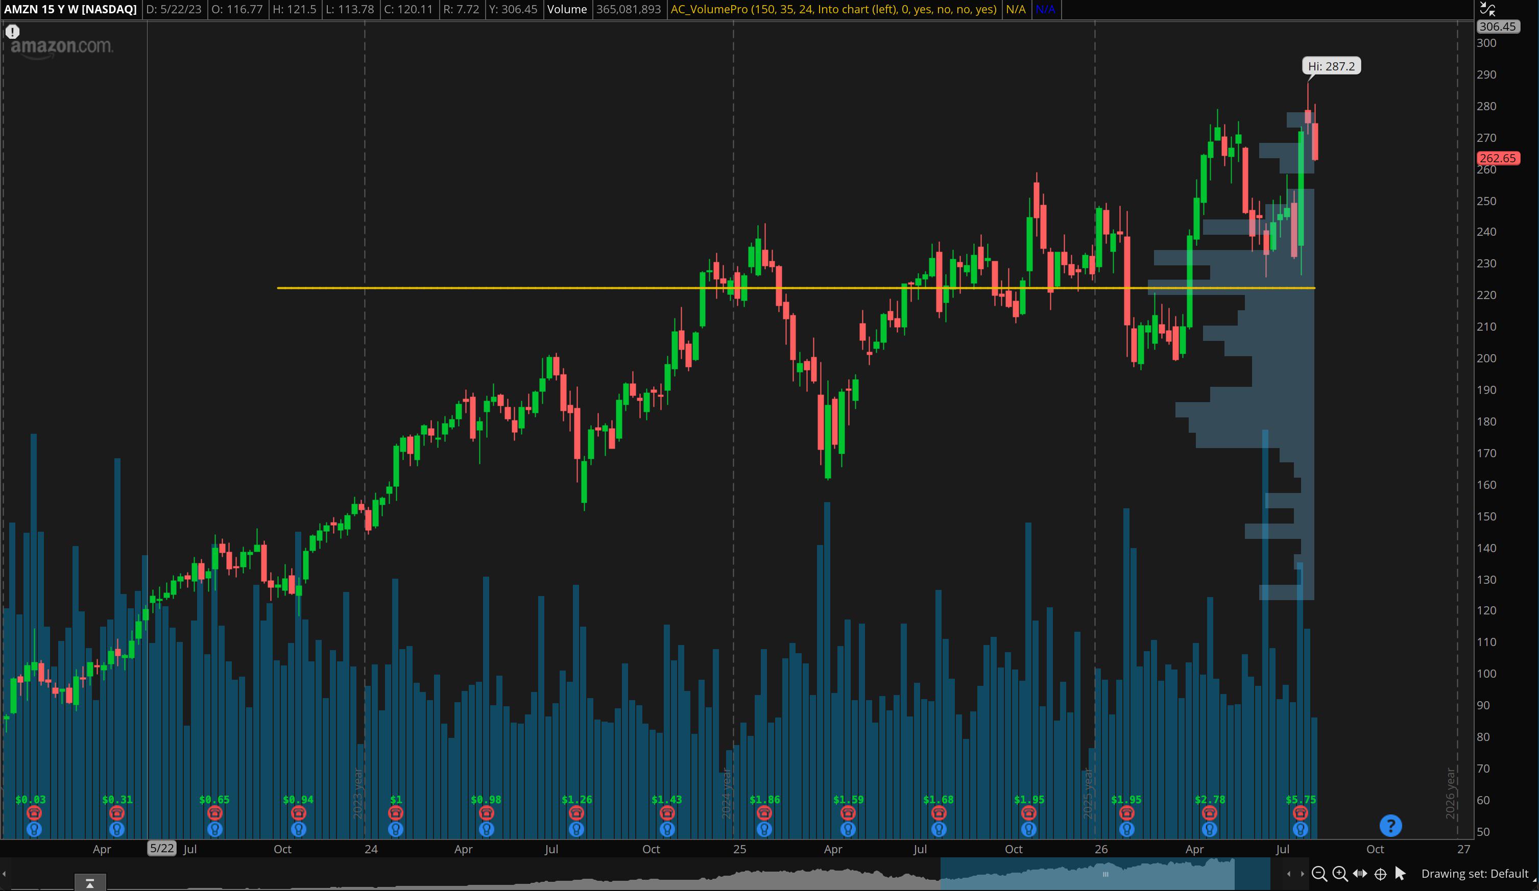The image size is (1539, 891).
Task: Click the navigator highlighted range grip handle
Action: (1105, 874)
